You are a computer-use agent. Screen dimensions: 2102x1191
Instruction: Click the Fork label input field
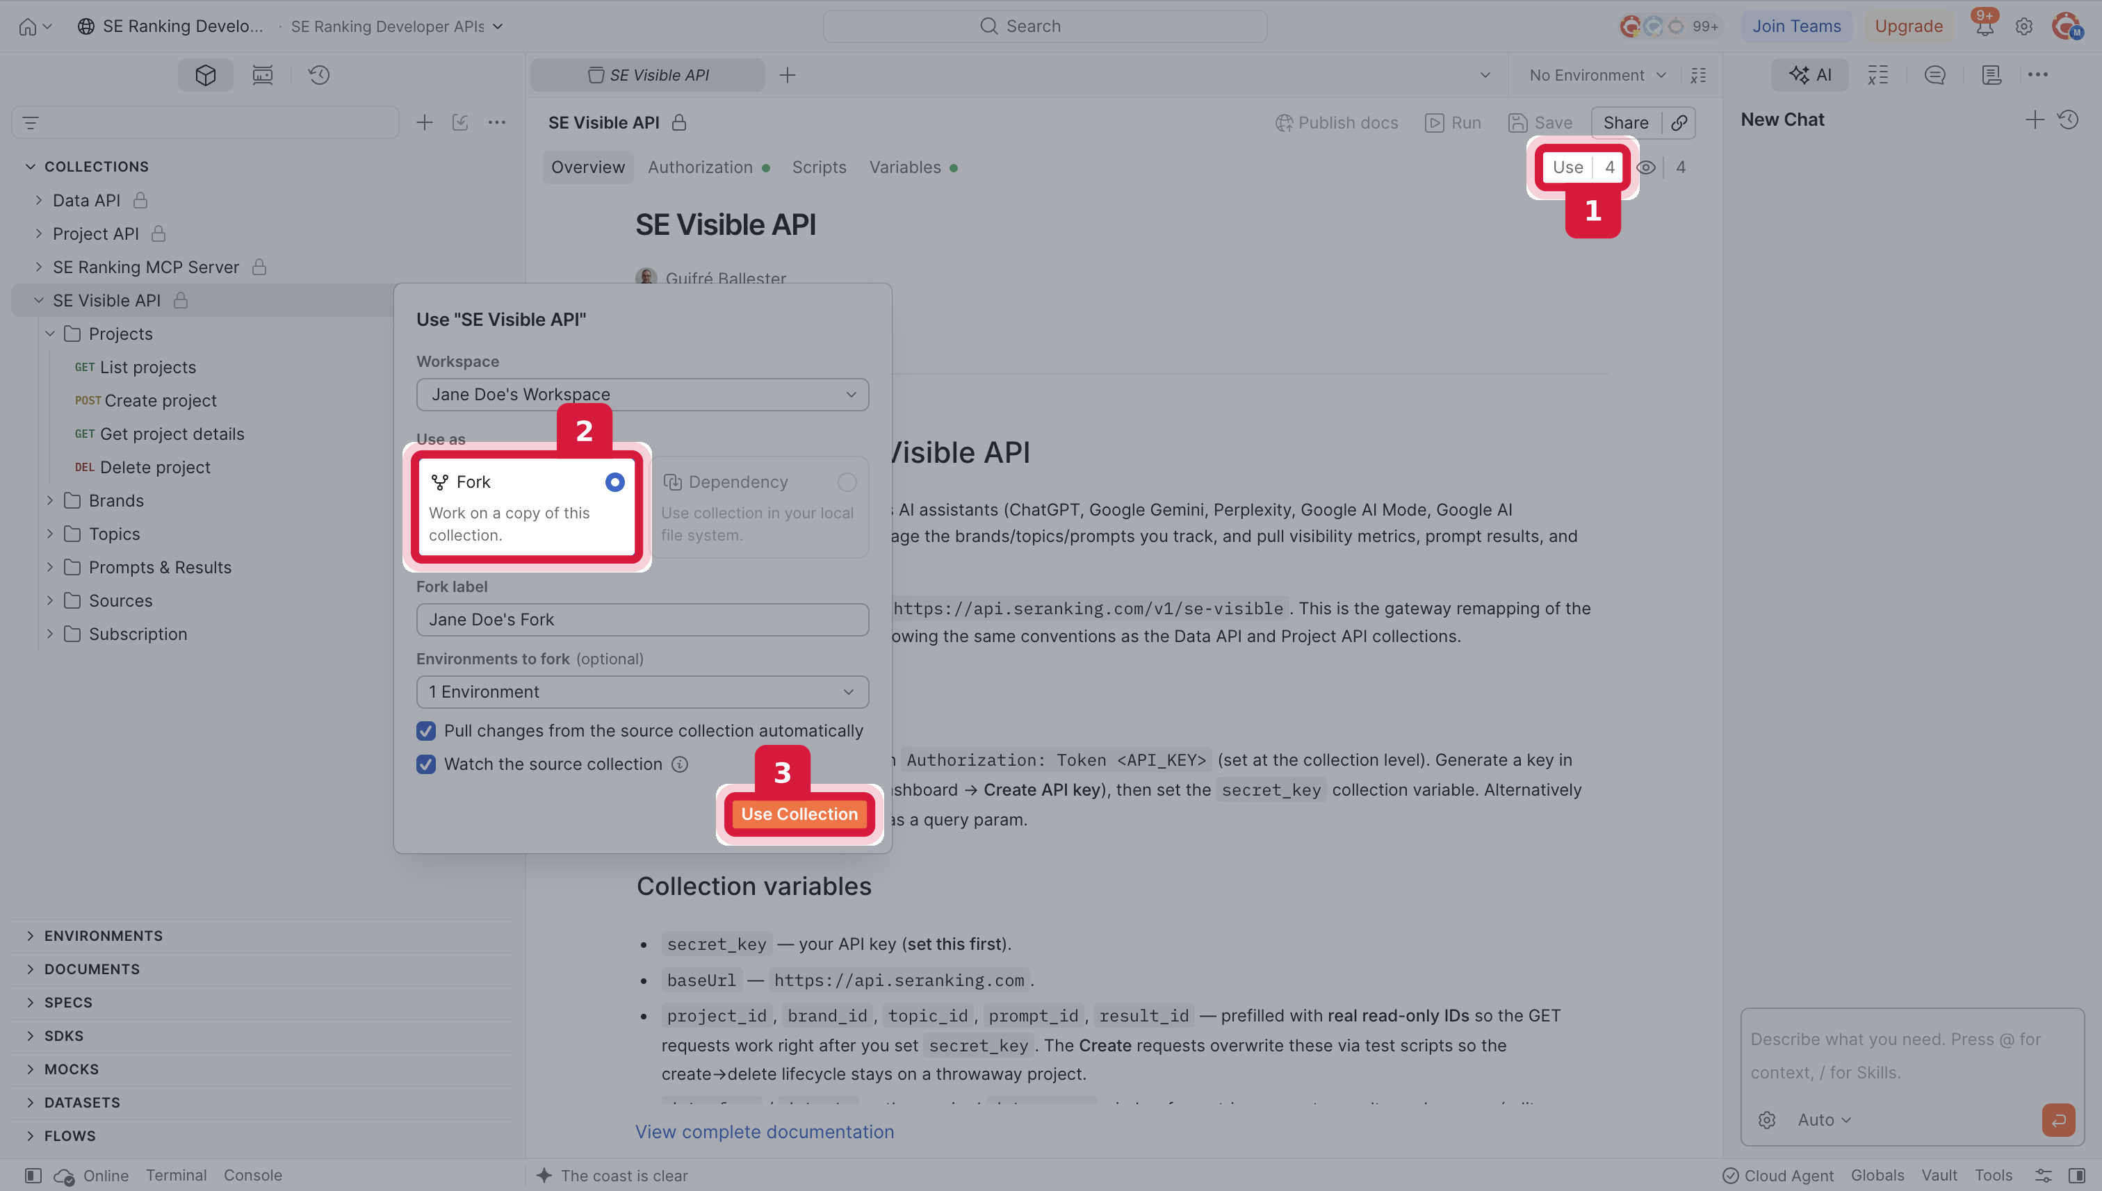click(642, 620)
